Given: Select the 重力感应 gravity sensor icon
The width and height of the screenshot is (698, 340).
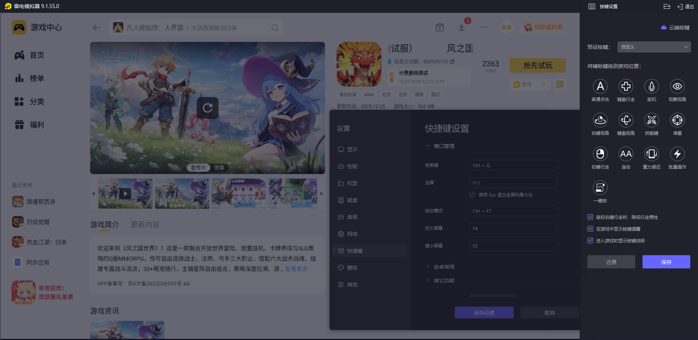Looking at the screenshot, I should click(x=652, y=154).
